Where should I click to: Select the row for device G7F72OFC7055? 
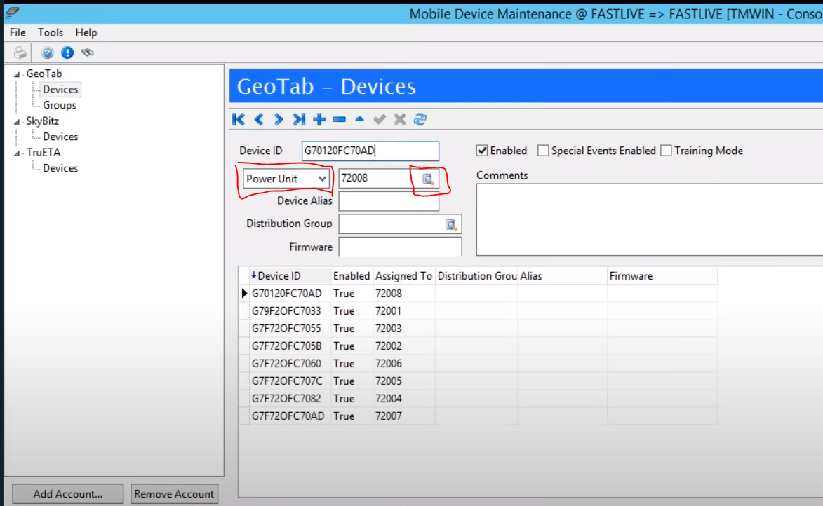(x=479, y=329)
